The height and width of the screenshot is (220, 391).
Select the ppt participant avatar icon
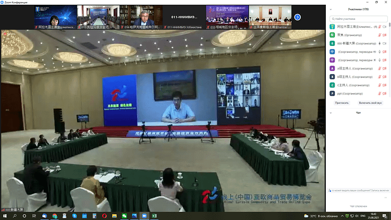click(x=332, y=93)
